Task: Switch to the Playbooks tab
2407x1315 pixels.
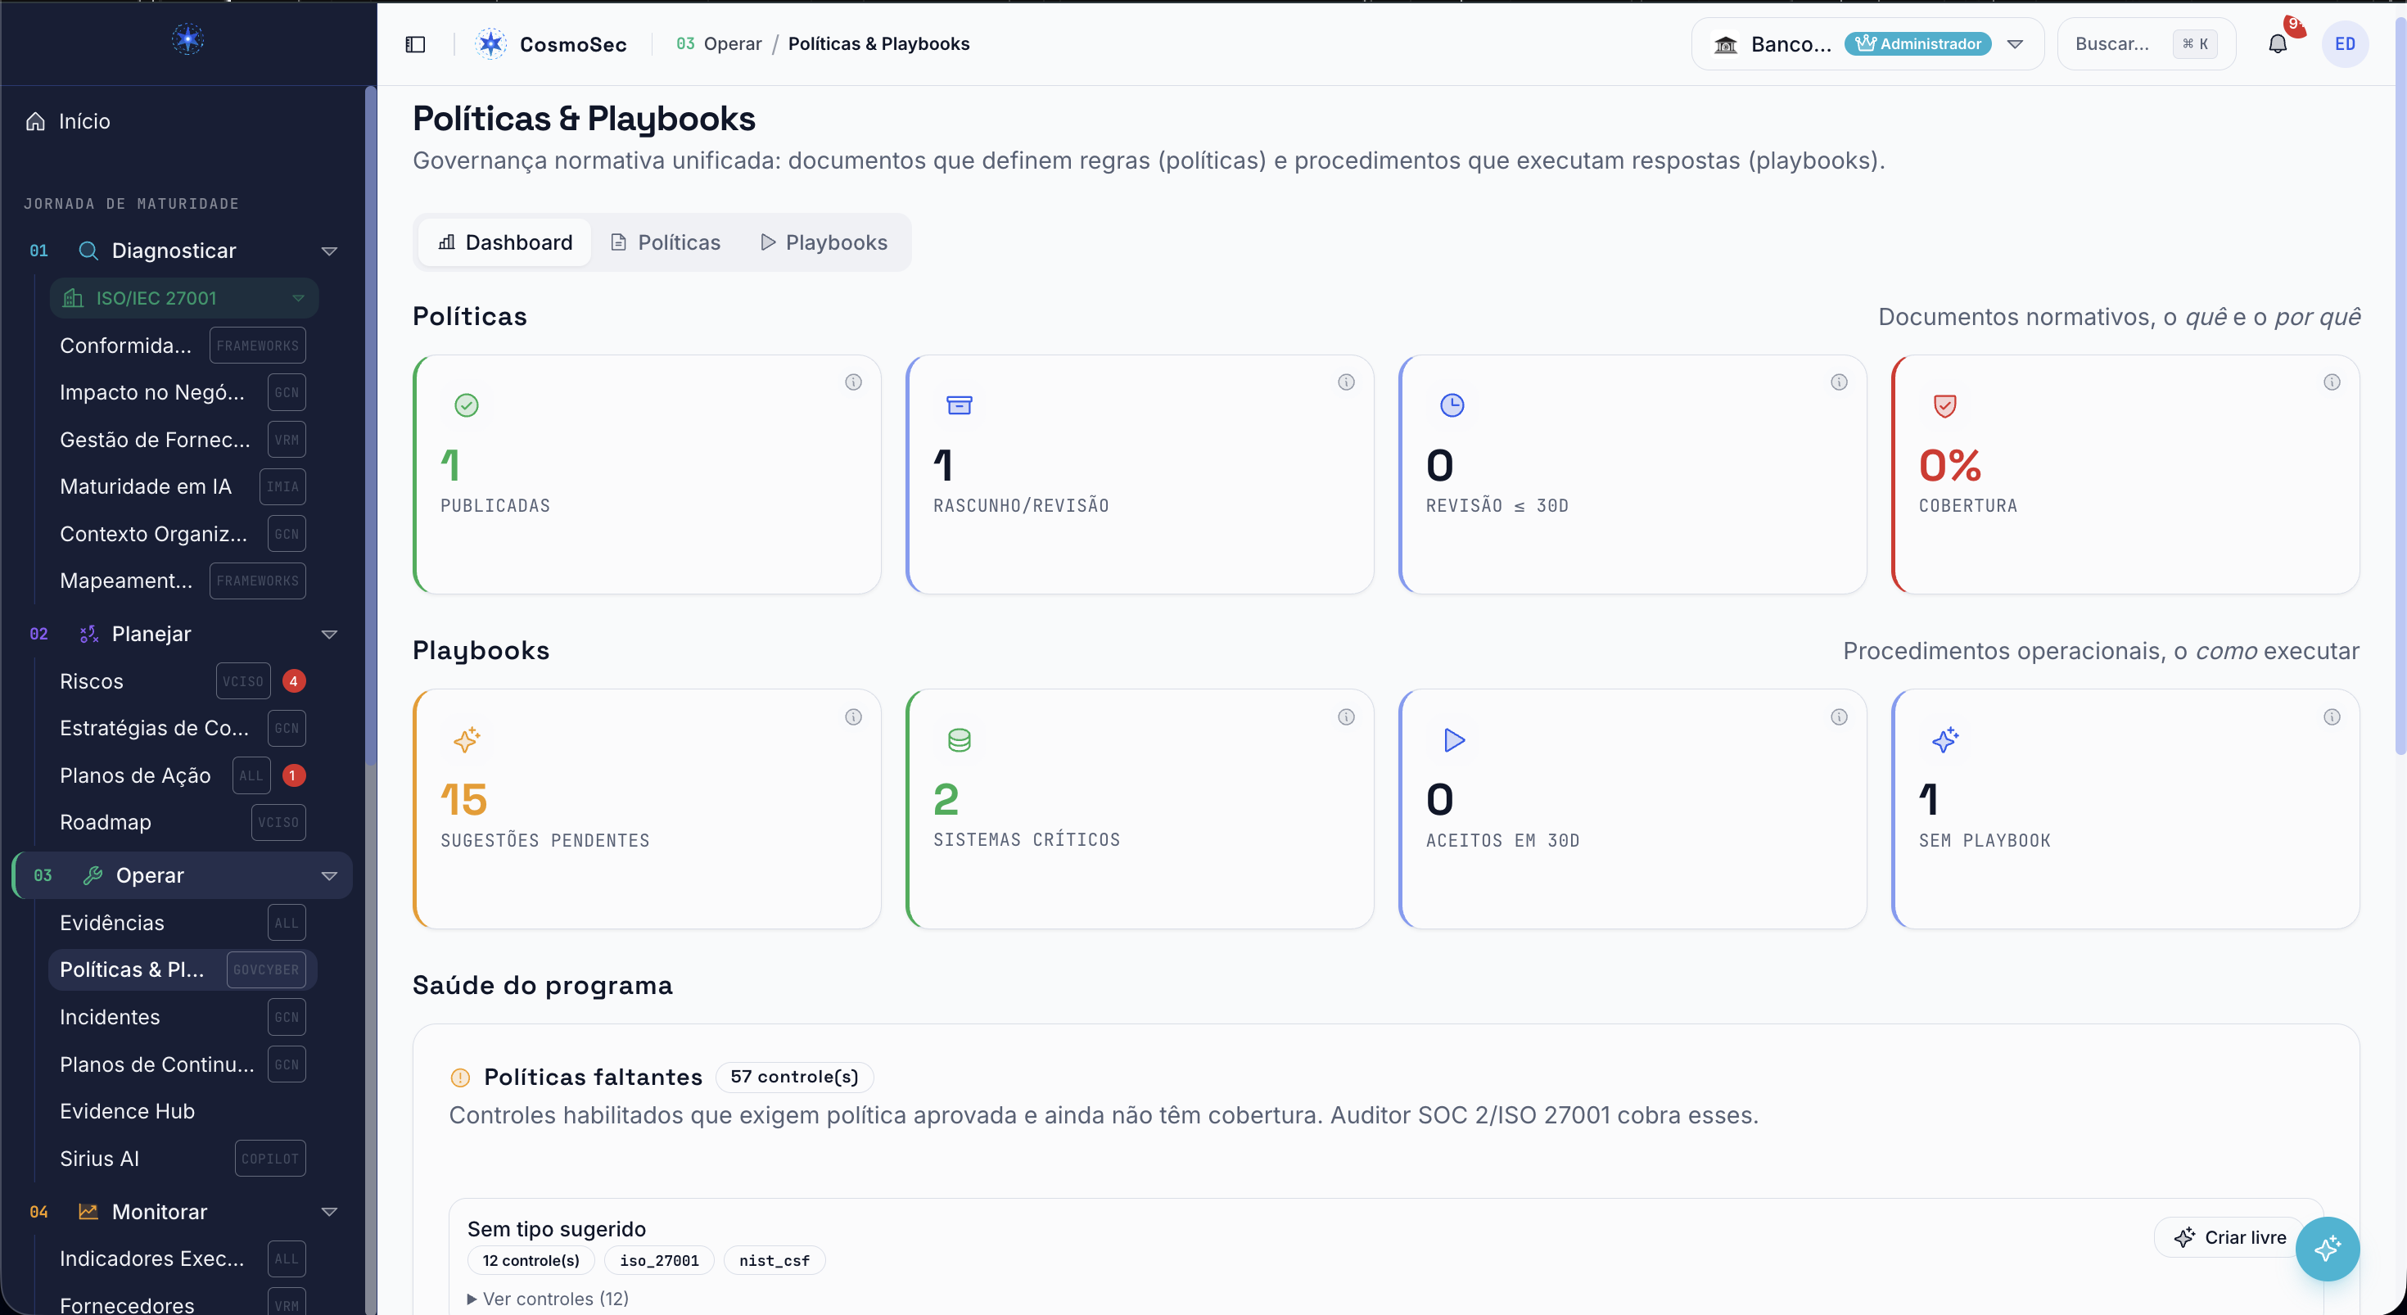Action: [x=824, y=242]
